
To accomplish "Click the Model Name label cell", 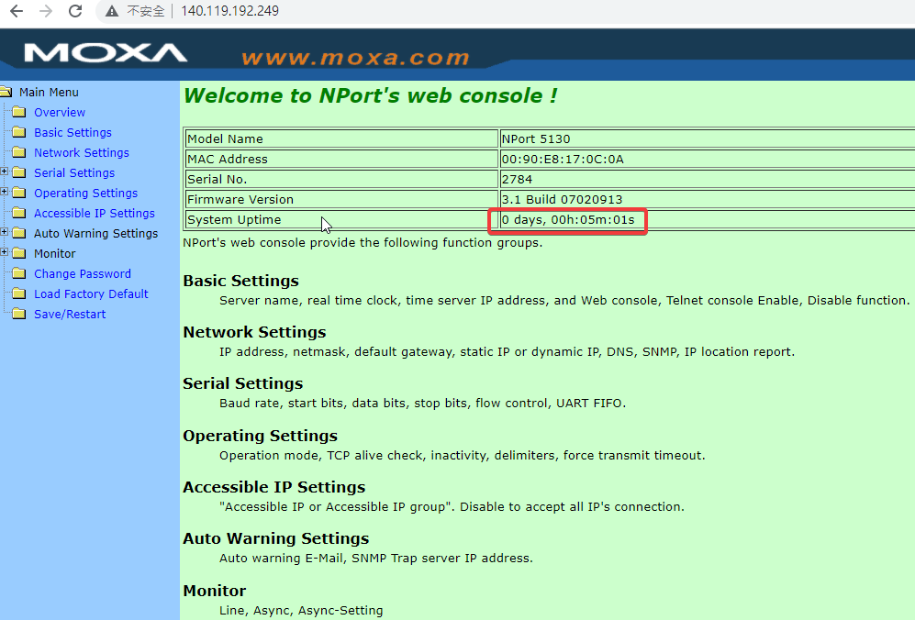I will pos(341,138).
